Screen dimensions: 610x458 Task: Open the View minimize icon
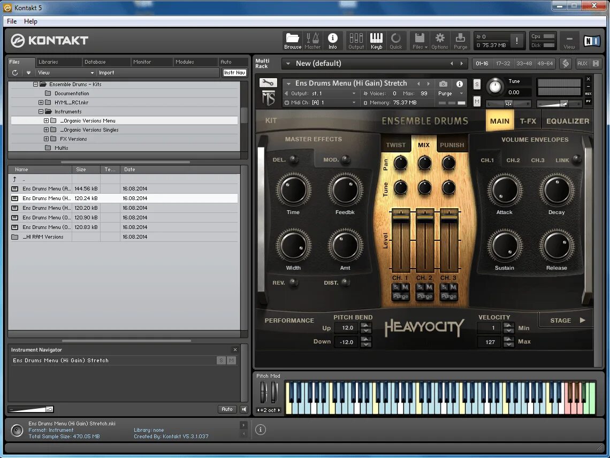click(569, 41)
